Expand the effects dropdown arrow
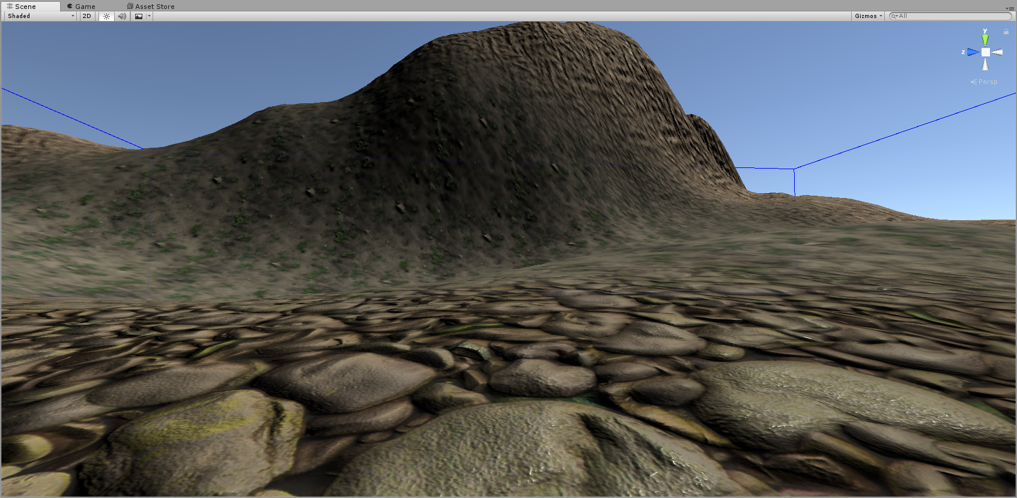The height and width of the screenshot is (498, 1017). point(150,16)
